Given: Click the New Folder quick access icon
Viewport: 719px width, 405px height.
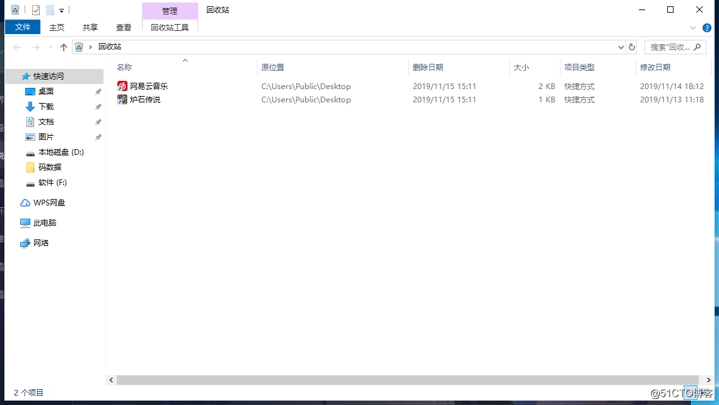Looking at the screenshot, I should point(50,9).
